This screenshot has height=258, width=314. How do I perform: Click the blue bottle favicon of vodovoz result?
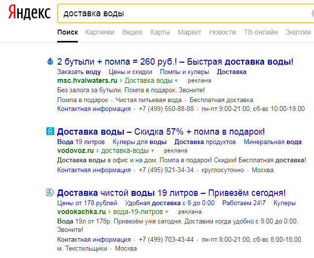(x=50, y=131)
